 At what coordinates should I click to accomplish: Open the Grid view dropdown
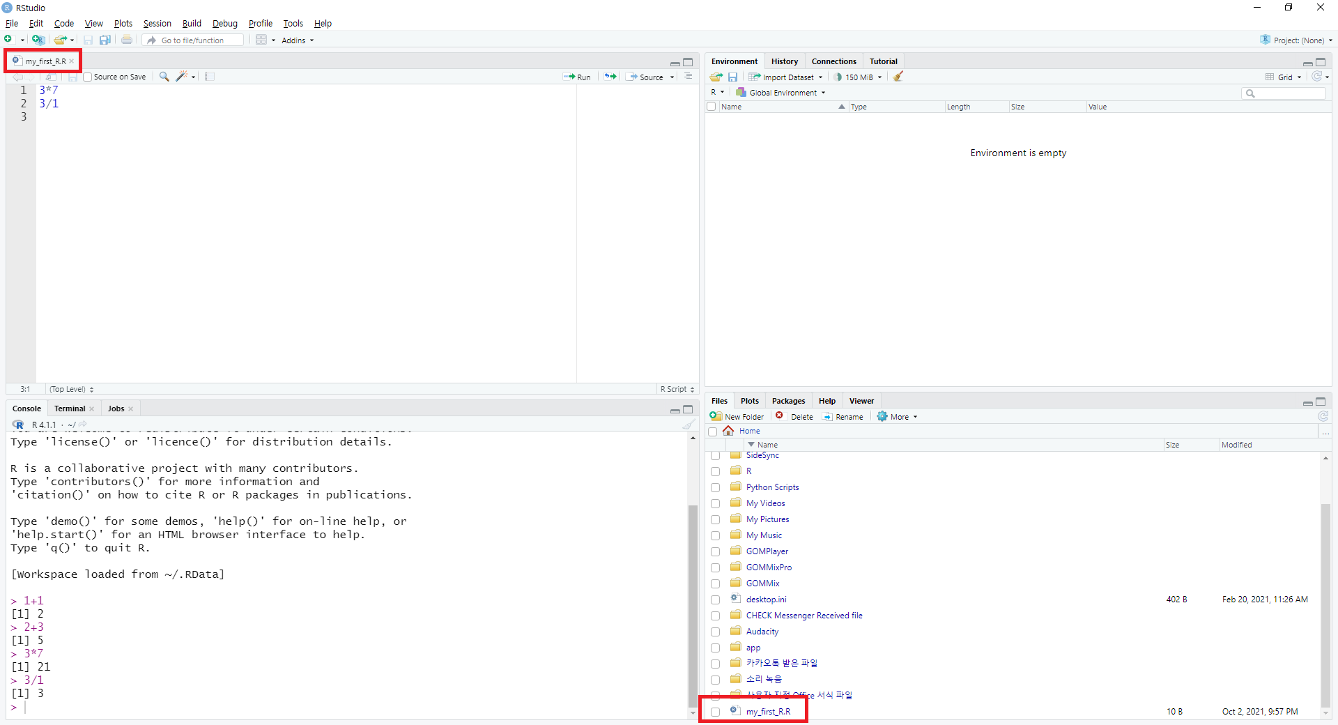(x=1284, y=77)
